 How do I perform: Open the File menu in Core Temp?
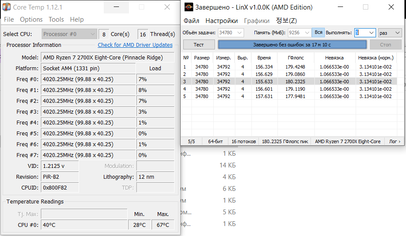[9, 20]
